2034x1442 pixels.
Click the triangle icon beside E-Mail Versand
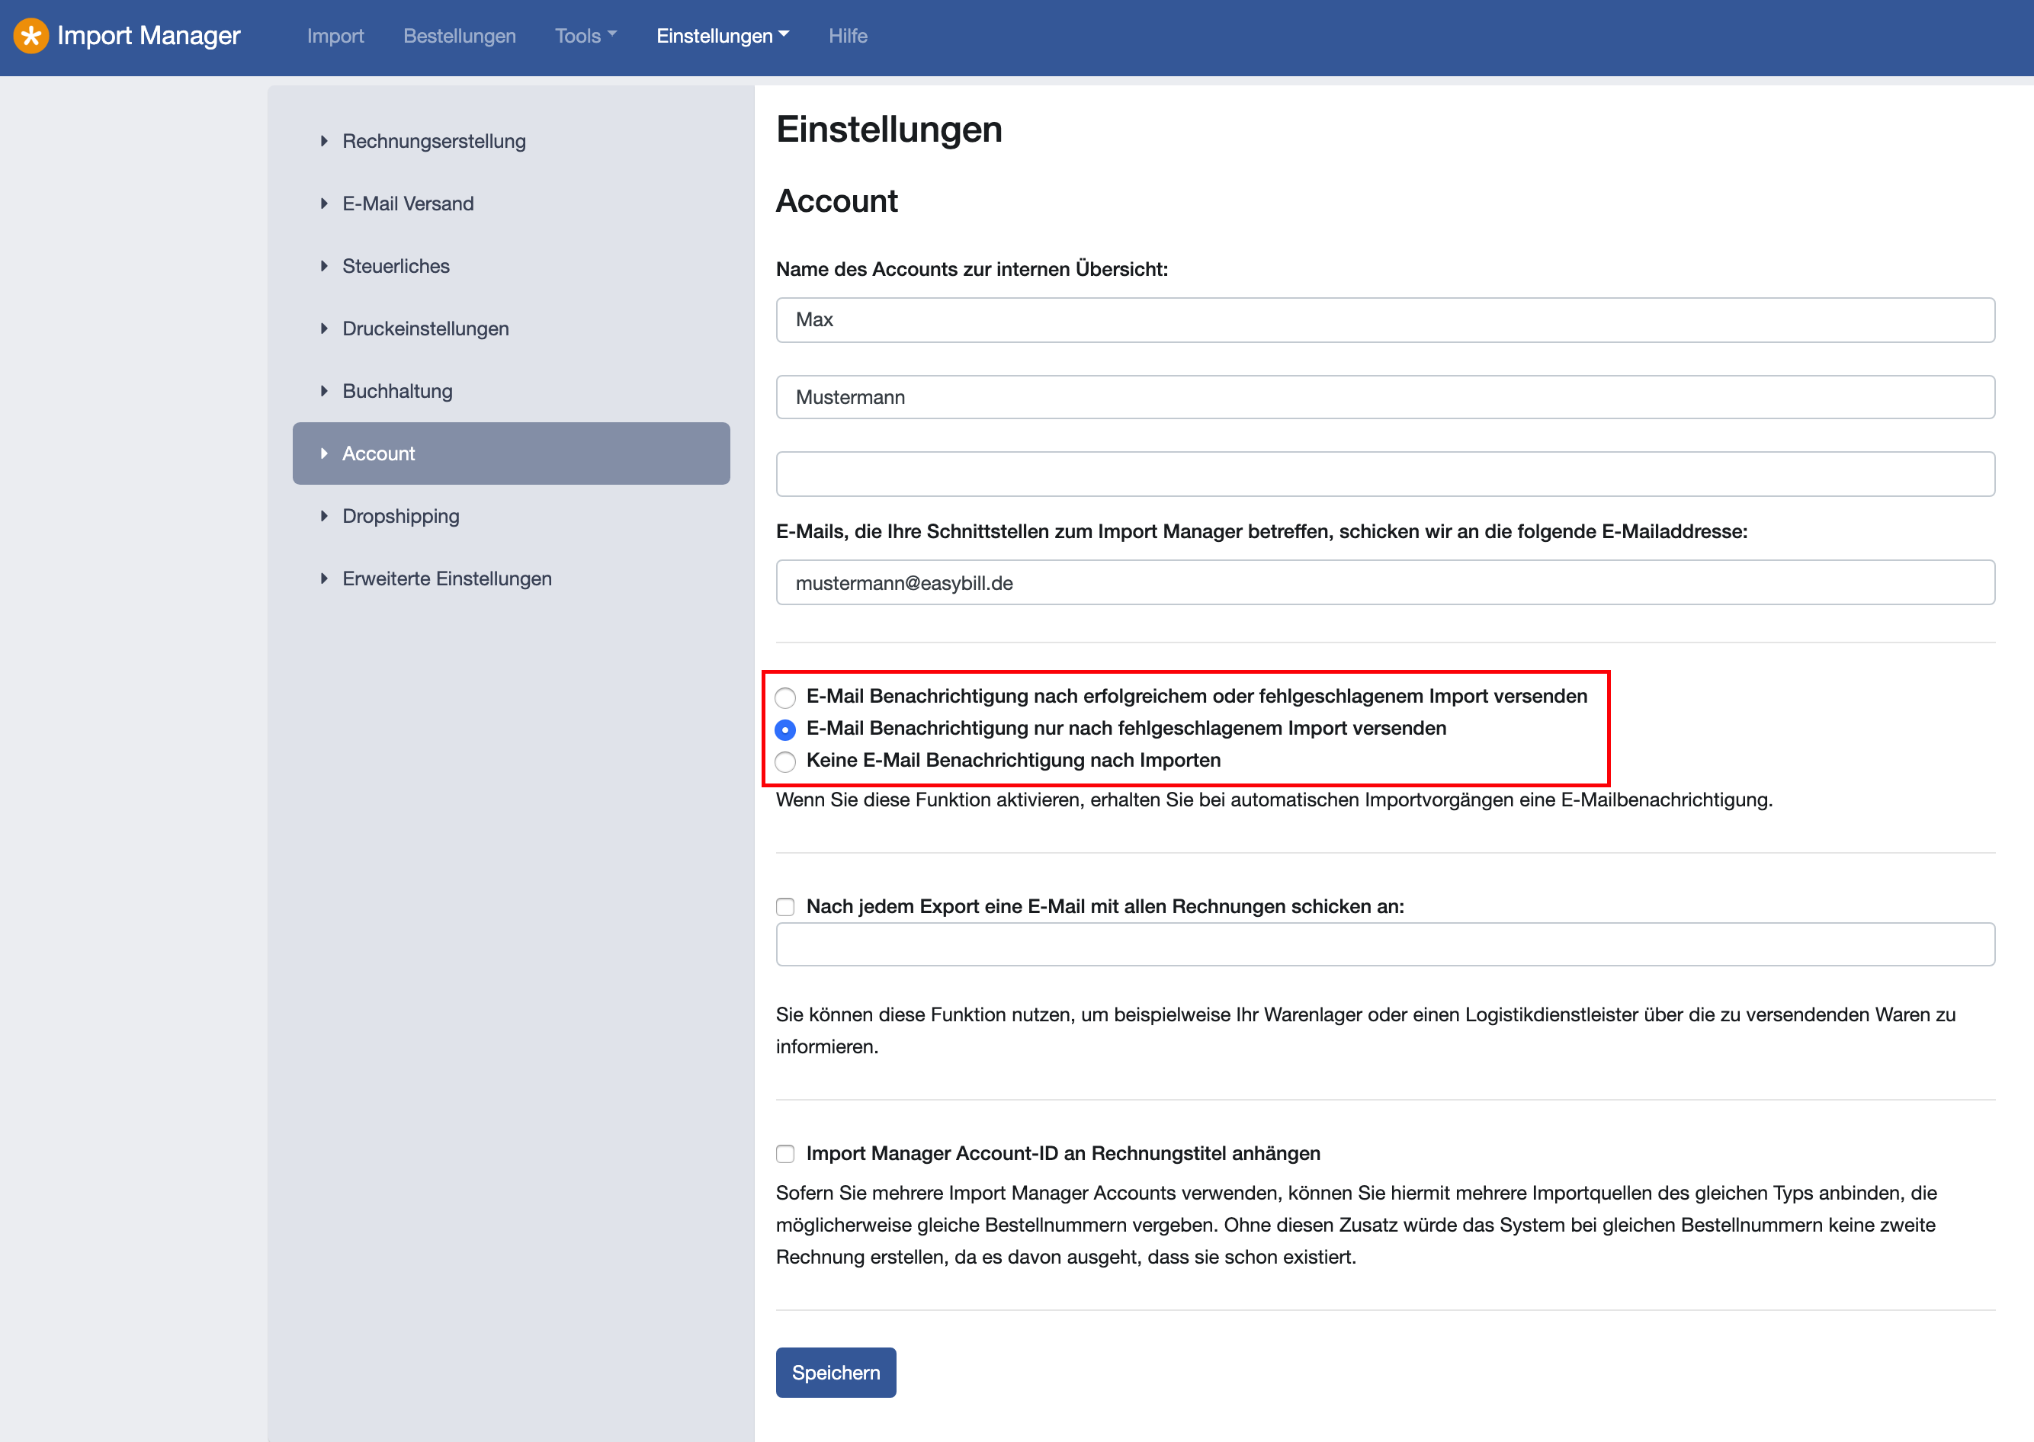click(324, 203)
